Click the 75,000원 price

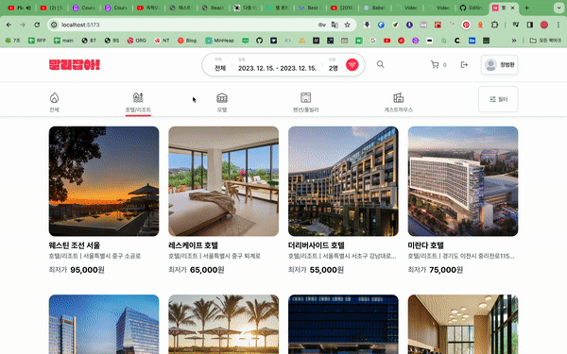(x=446, y=270)
